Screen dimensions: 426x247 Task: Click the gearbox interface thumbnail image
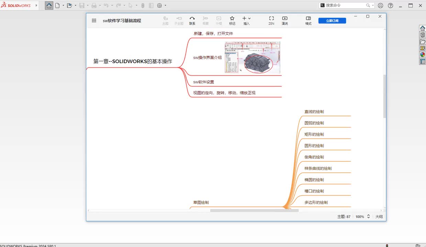[x=253, y=57]
